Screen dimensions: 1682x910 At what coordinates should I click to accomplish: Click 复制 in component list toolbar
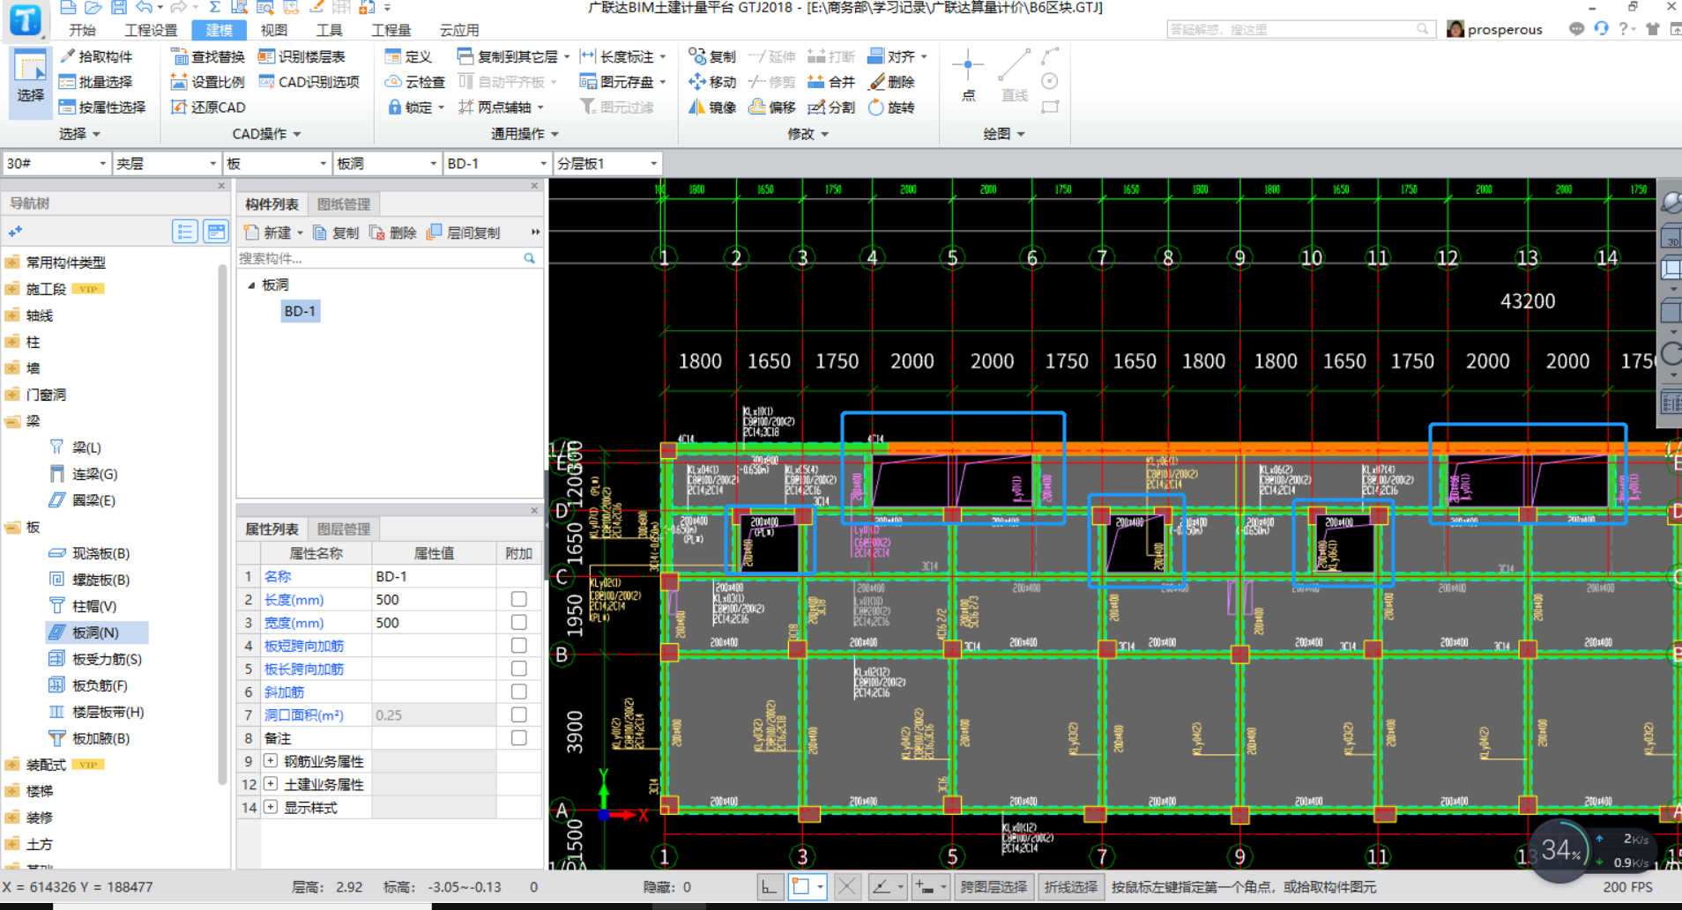[336, 233]
